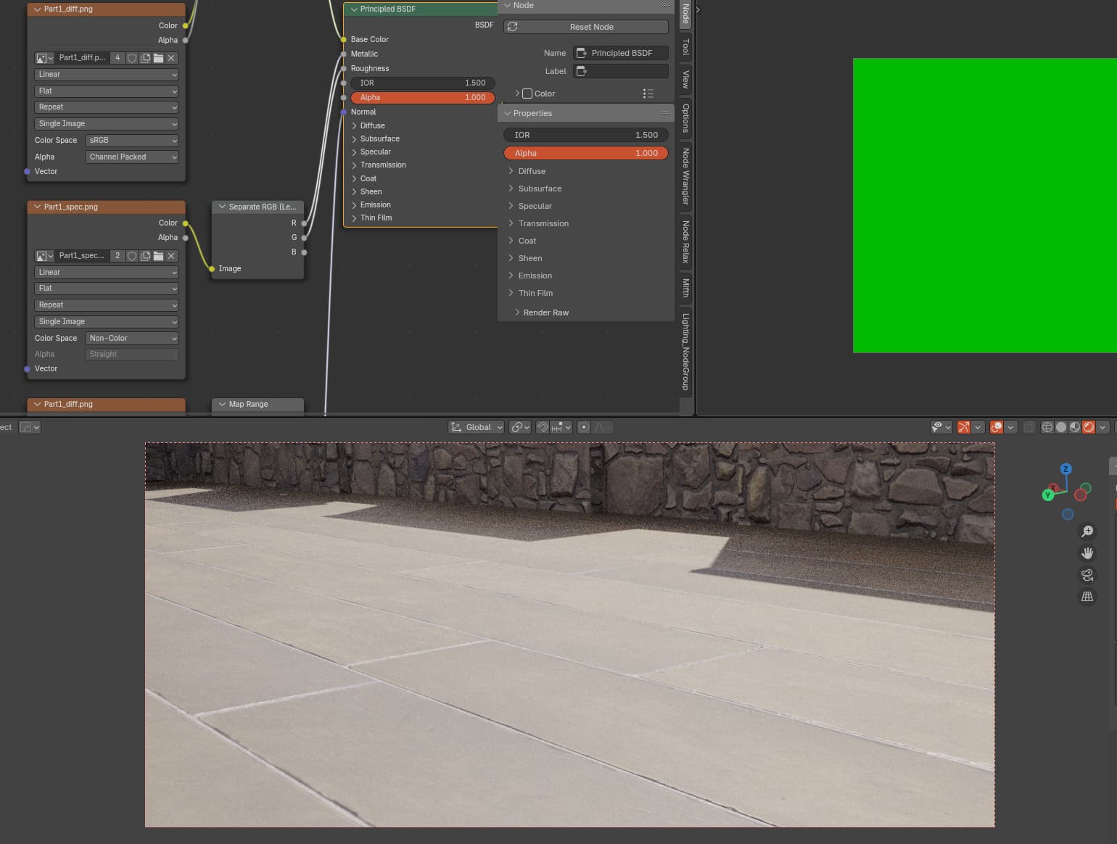Open the Node Wrangler sidebar tab
This screenshot has height=844, width=1117.
click(x=685, y=176)
